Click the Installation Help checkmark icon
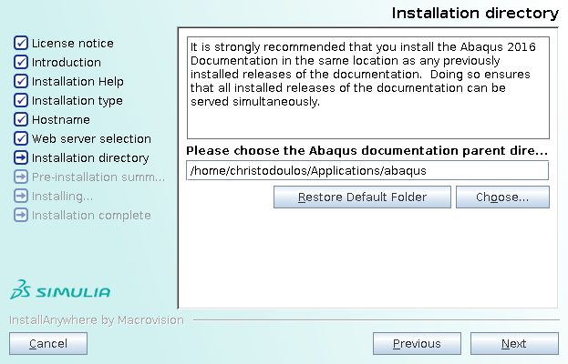The width and height of the screenshot is (568, 364). tap(21, 81)
